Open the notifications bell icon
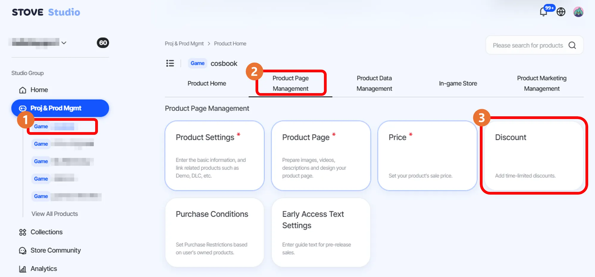This screenshot has width=595, height=277. click(x=544, y=12)
